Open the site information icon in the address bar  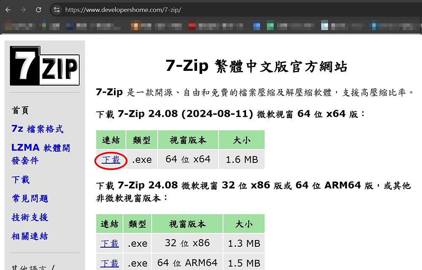(x=57, y=10)
